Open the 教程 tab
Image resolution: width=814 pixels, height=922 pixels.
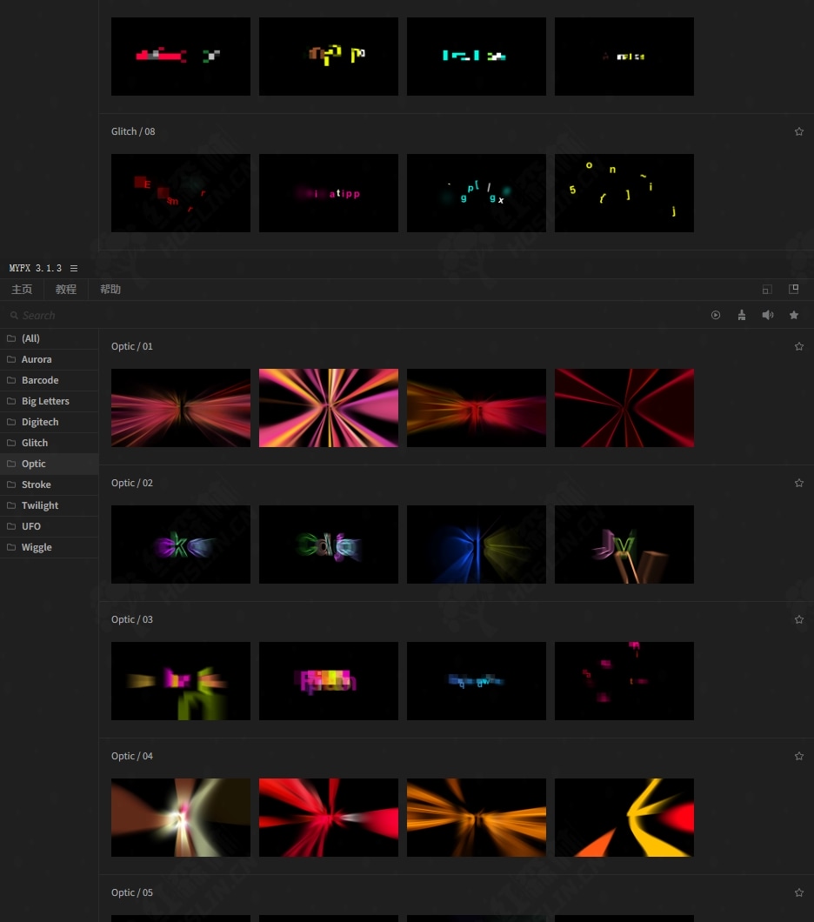coord(66,290)
